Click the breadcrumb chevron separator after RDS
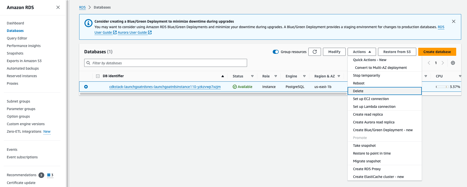The image size is (467, 187). [x=89, y=7]
